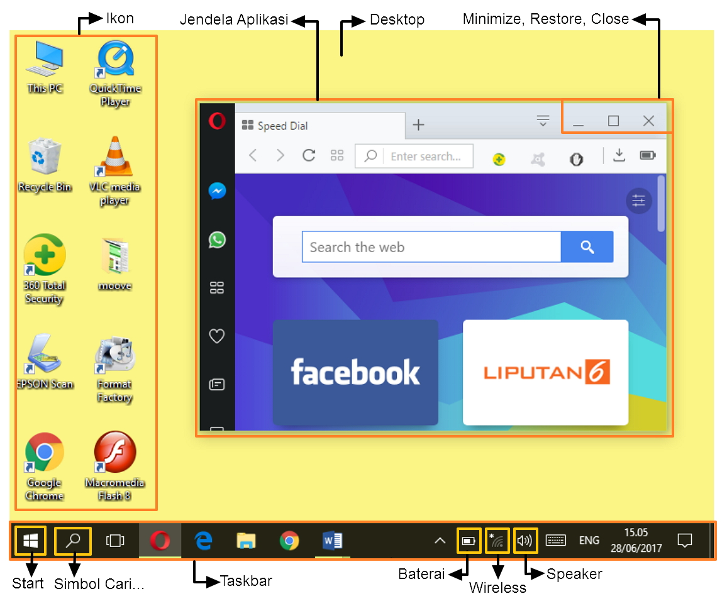Select the Speed Dial tab
The width and height of the screenshot is (727, 601).
pyautogui.click(x=320, y=126)
